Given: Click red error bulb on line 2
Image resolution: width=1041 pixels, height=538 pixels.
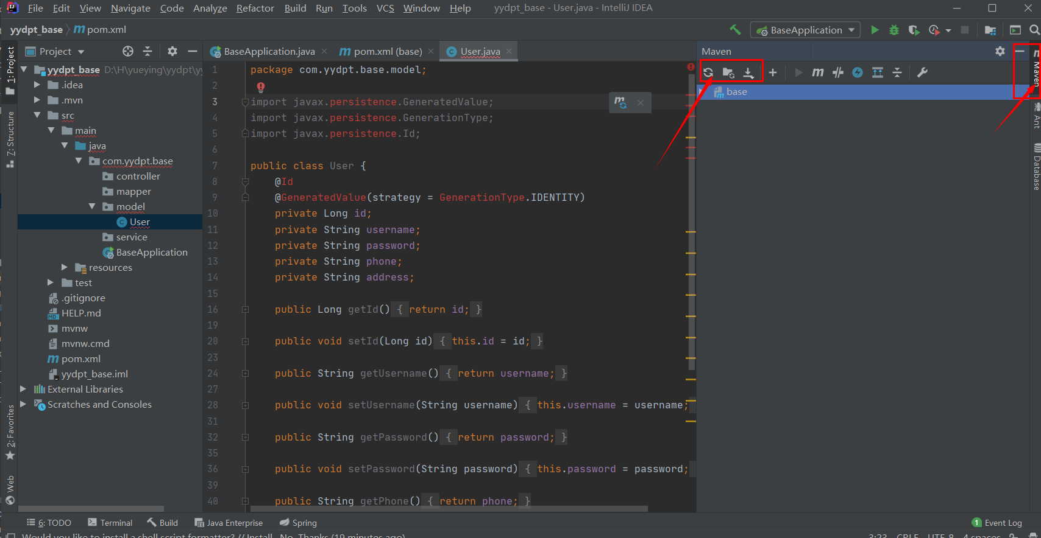Looking at the screenshot, I should 261,86.
